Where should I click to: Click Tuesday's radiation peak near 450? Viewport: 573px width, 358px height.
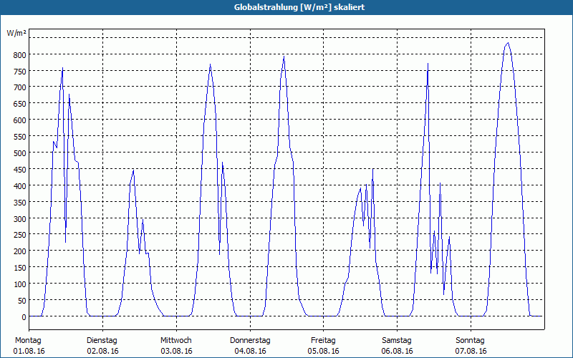133,170
